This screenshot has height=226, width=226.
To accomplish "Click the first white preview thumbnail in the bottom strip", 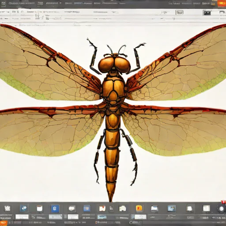I will pos(22,217).
